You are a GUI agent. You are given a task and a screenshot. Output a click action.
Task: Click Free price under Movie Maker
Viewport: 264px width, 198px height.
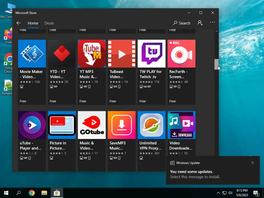point(23,101)
